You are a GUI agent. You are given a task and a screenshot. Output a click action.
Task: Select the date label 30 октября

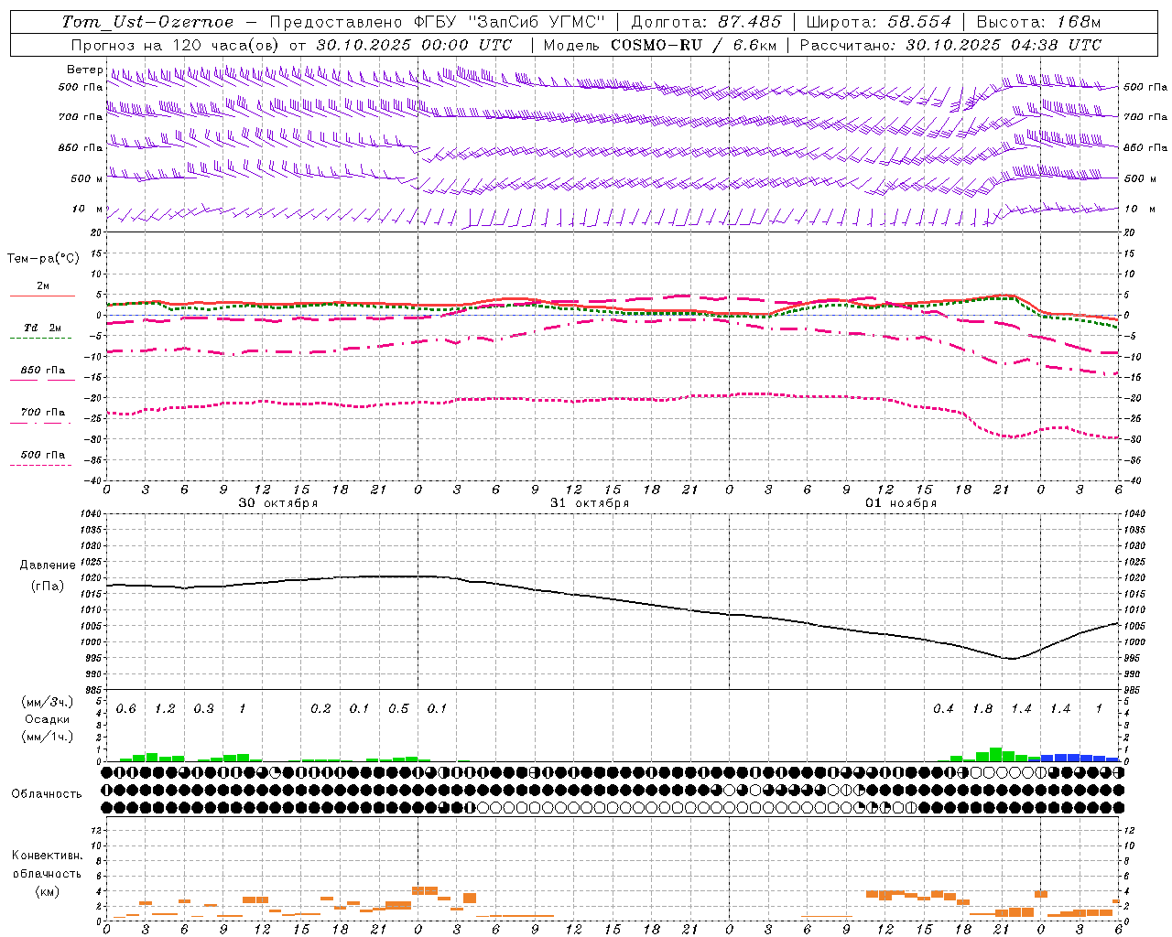(278, 503)
